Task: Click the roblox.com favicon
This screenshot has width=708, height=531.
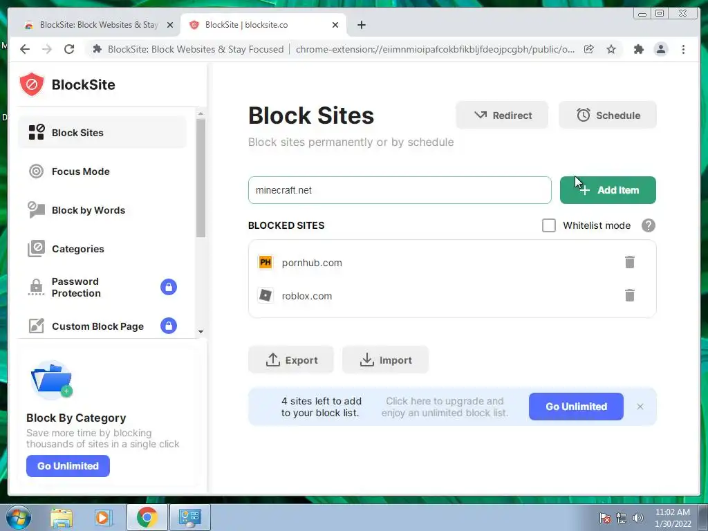Action: click(x=265, y=295)
